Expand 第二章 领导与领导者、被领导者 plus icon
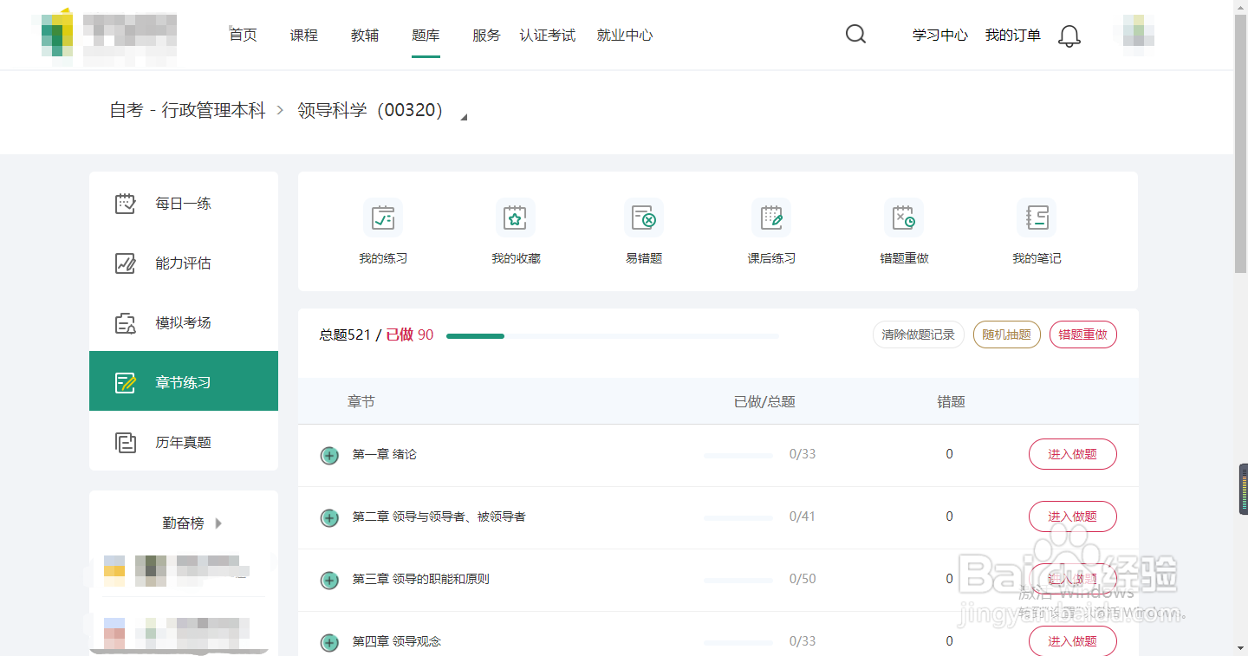The image size is (1248, 656). coord(329,517)
